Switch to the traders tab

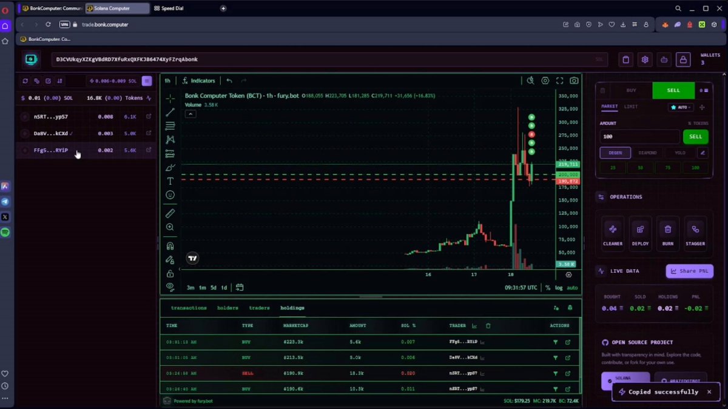(259, 308)
